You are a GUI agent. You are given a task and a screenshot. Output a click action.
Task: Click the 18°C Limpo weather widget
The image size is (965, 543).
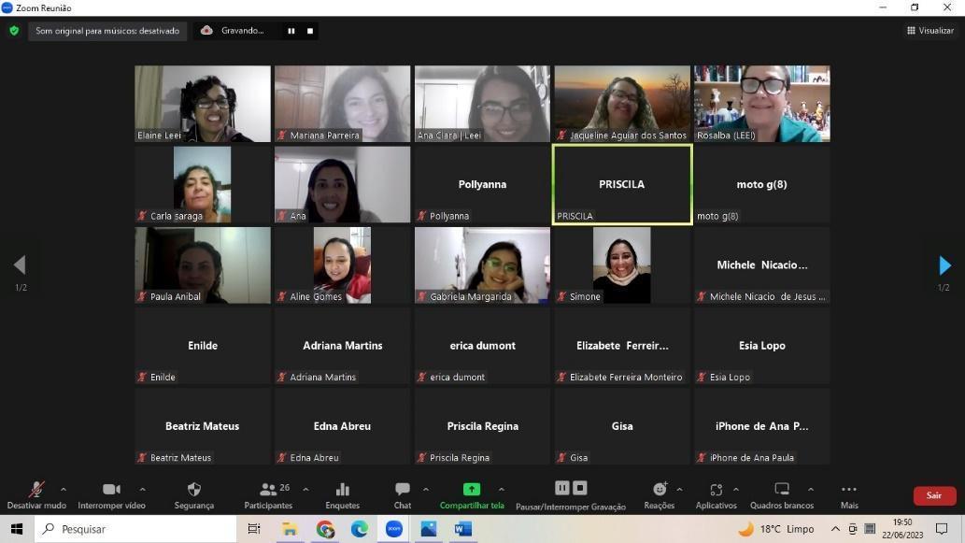(776, 529)
